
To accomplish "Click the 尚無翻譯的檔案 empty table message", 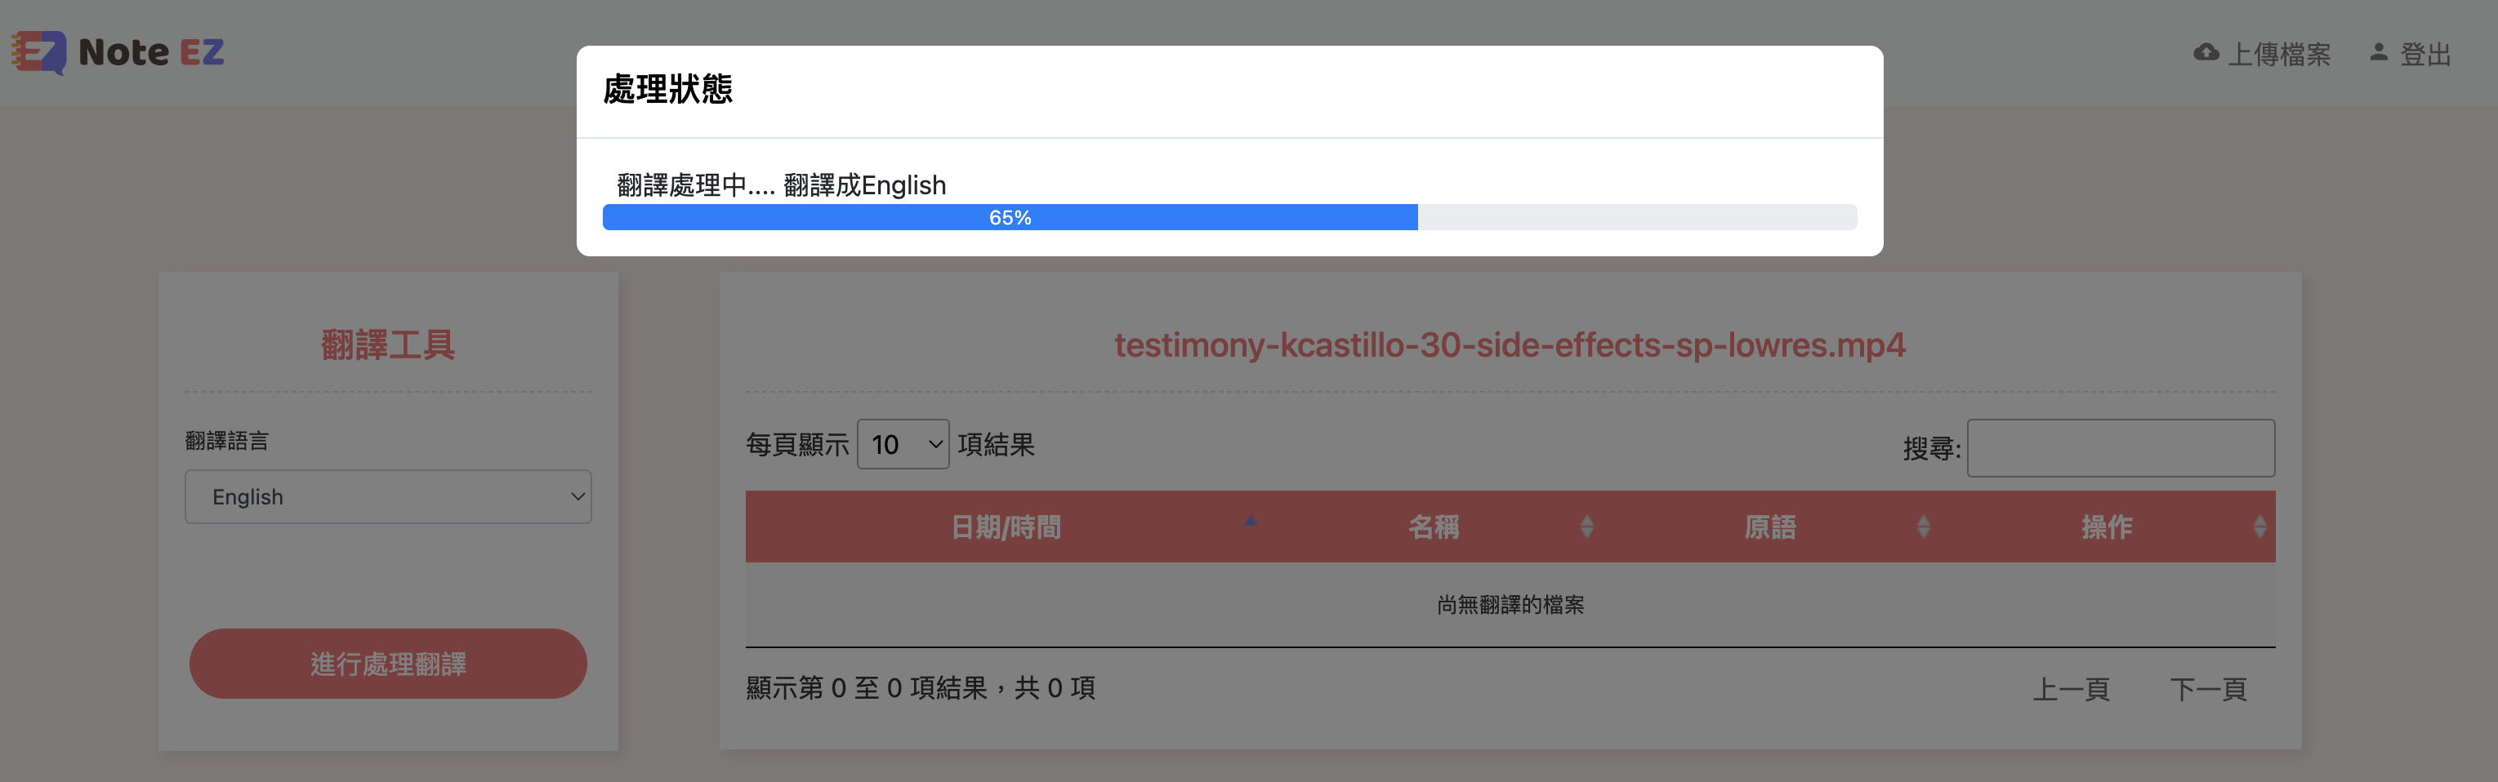I will (x=1510, y=605).
